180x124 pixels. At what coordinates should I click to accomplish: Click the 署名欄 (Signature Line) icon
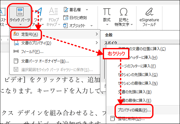[66, 10]
